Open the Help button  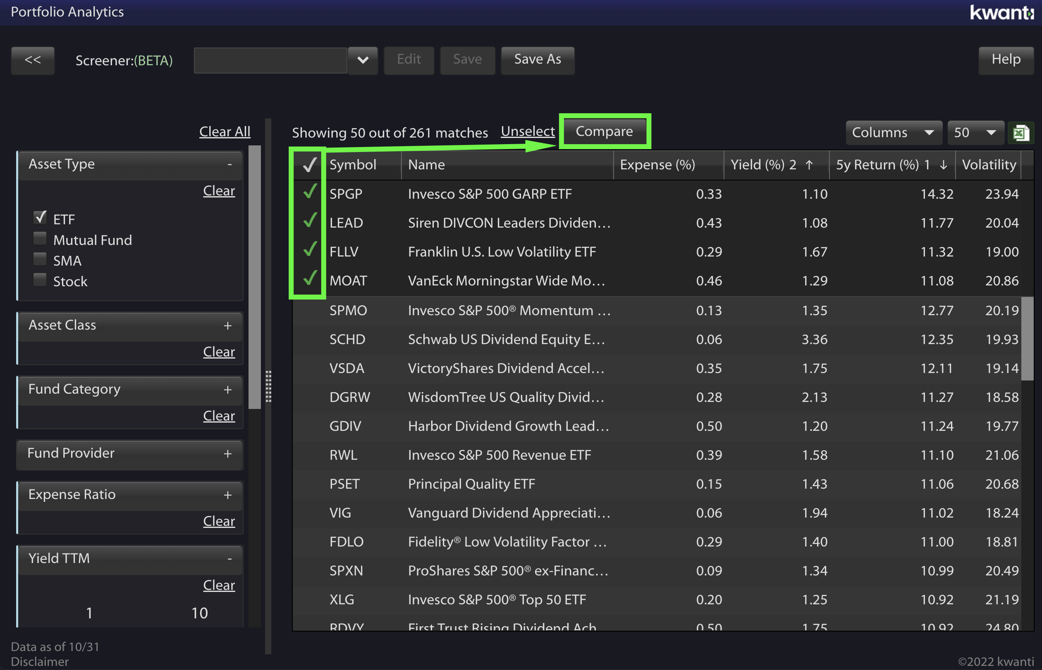1006,59
